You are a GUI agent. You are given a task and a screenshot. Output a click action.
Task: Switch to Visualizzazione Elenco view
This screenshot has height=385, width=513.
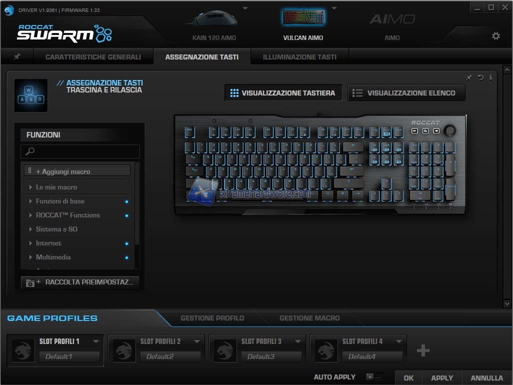click(406, 93)
